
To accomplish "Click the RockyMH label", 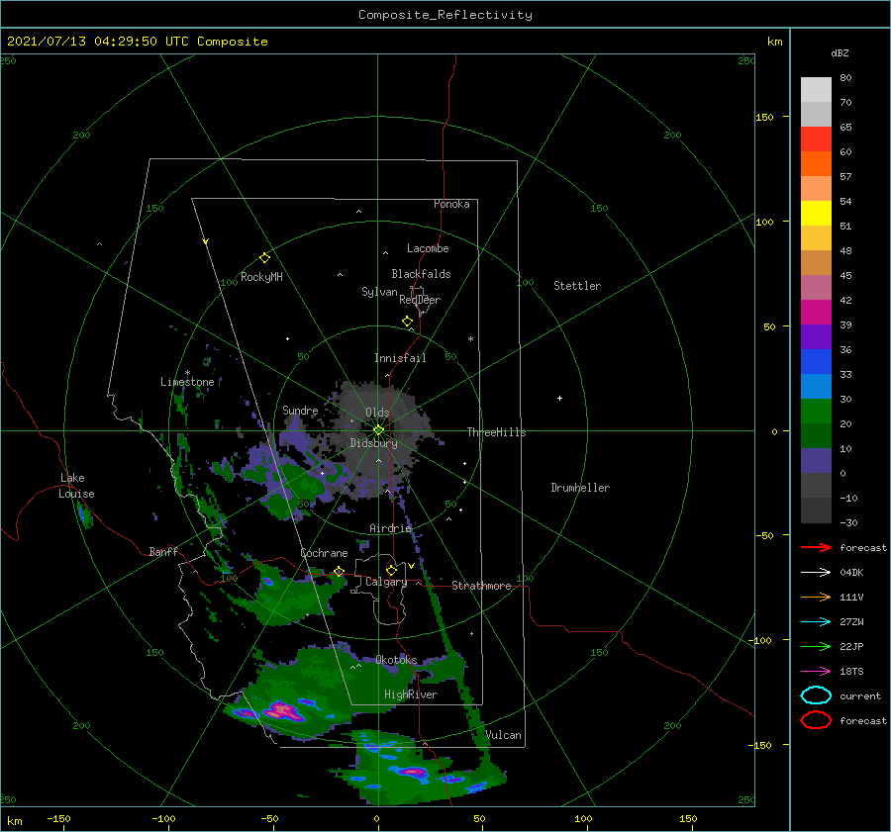I will point(261,277).
